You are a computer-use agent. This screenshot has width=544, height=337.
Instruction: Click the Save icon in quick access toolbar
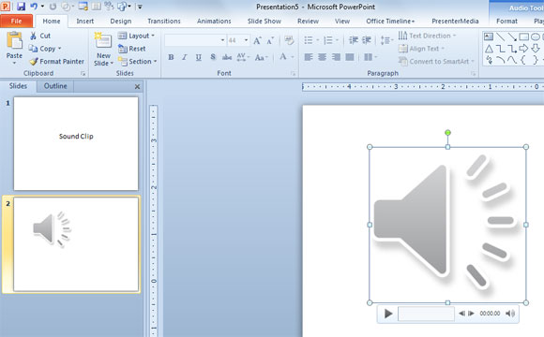pos(21,7)
